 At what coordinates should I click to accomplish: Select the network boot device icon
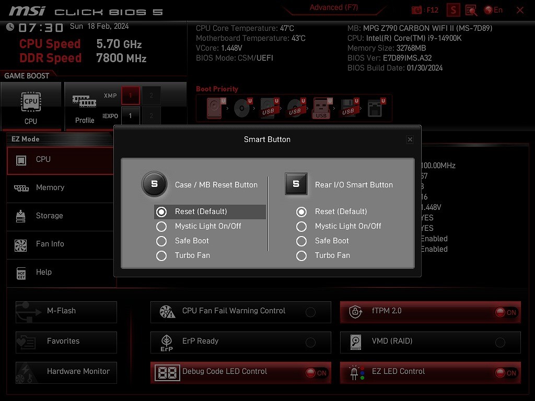(376, 108)
